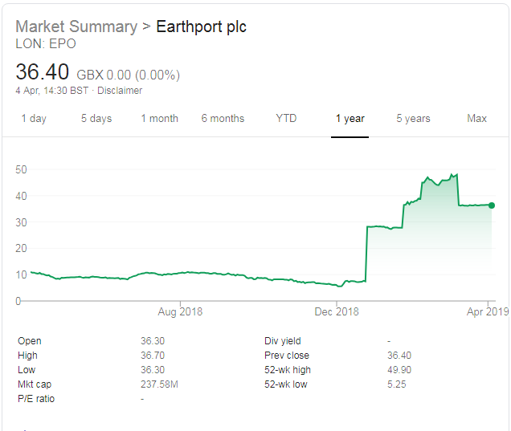Click the Aug 2018 axis label
Image resolution: width=511 pixels, height=431 pixels.
(180, 311)
